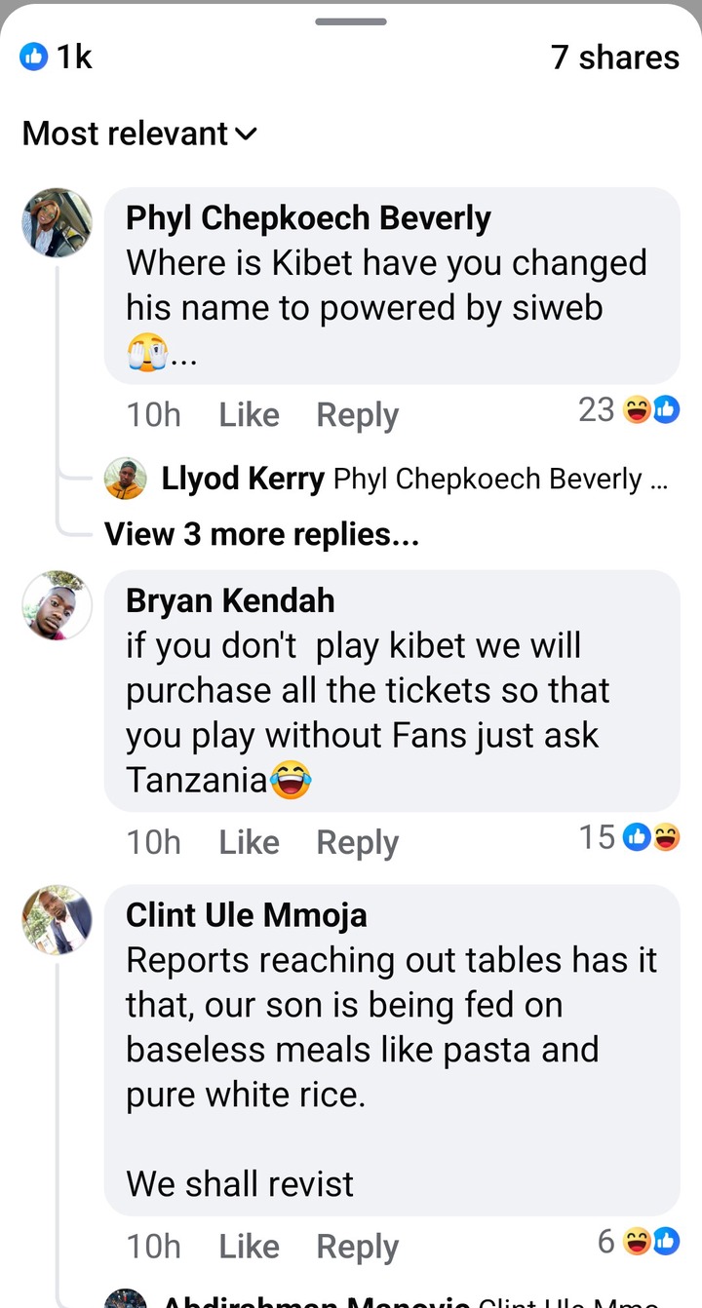Expand View 3 more replies
This screenshot has width=702, height=1308.
[261, 534]
